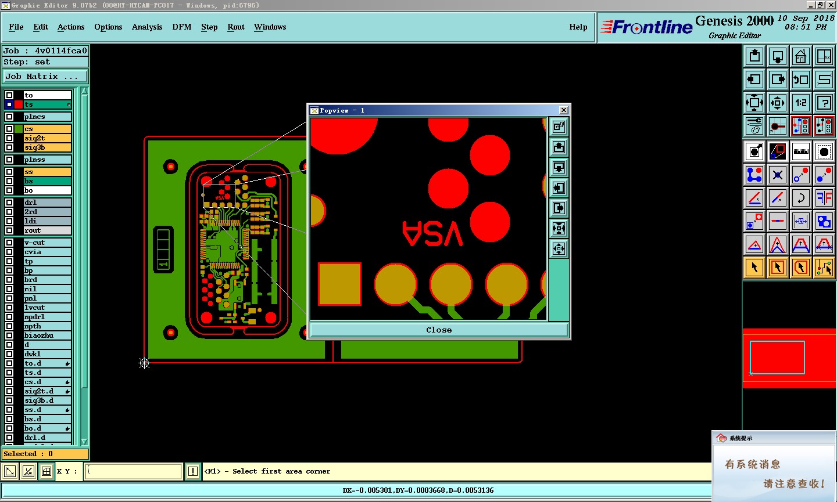Image resolution: width=837 pixels, height=502 pixels.
Task: Click the grid icon beside XY field
Action: coord(46,471)
